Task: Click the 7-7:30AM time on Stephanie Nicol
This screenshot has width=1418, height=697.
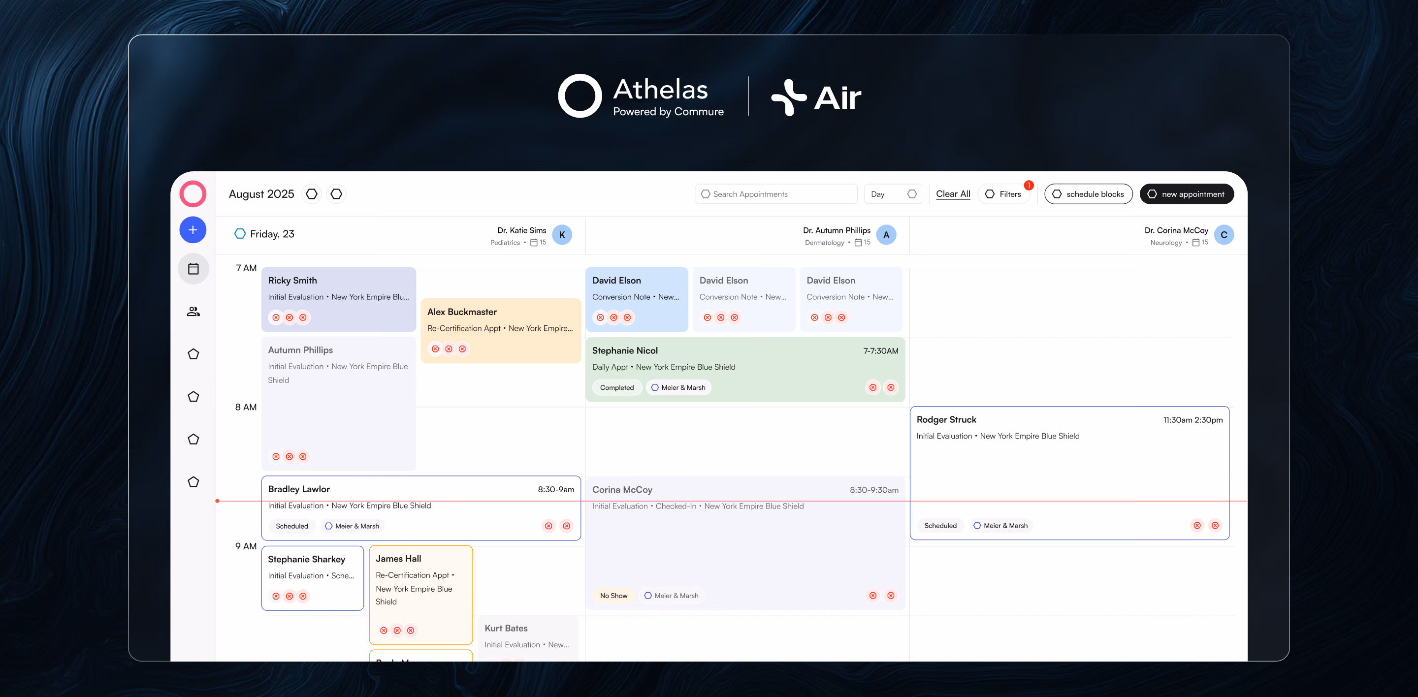Action: pos(881,351)
